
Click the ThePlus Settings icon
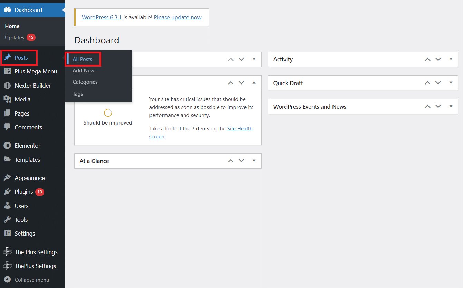click(7, 266)
